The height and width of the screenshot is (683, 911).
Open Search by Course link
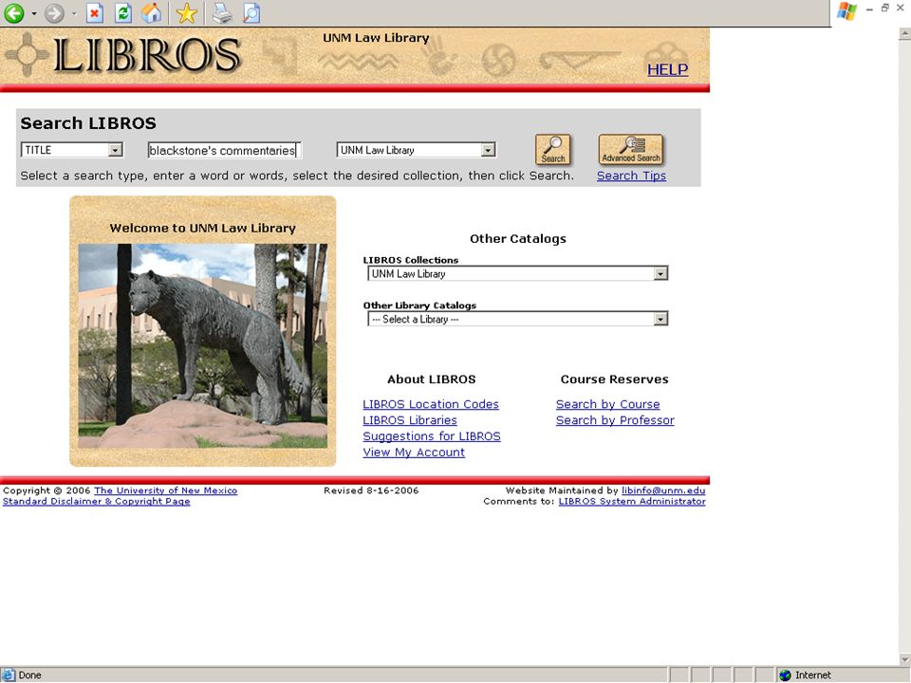[607, 404]
